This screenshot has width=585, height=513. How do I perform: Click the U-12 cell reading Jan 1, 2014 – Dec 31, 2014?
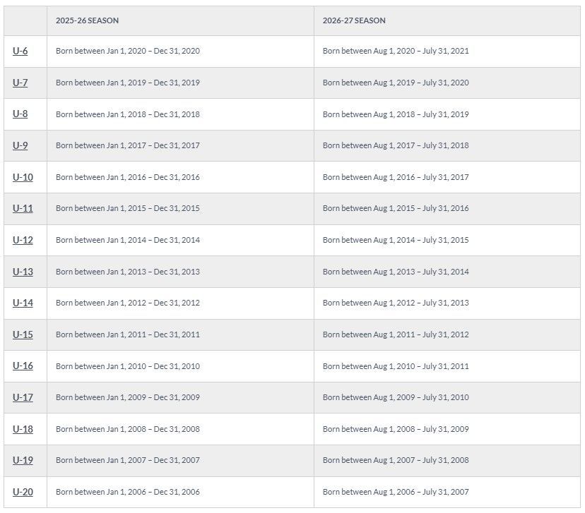click(x=128, y=240)
